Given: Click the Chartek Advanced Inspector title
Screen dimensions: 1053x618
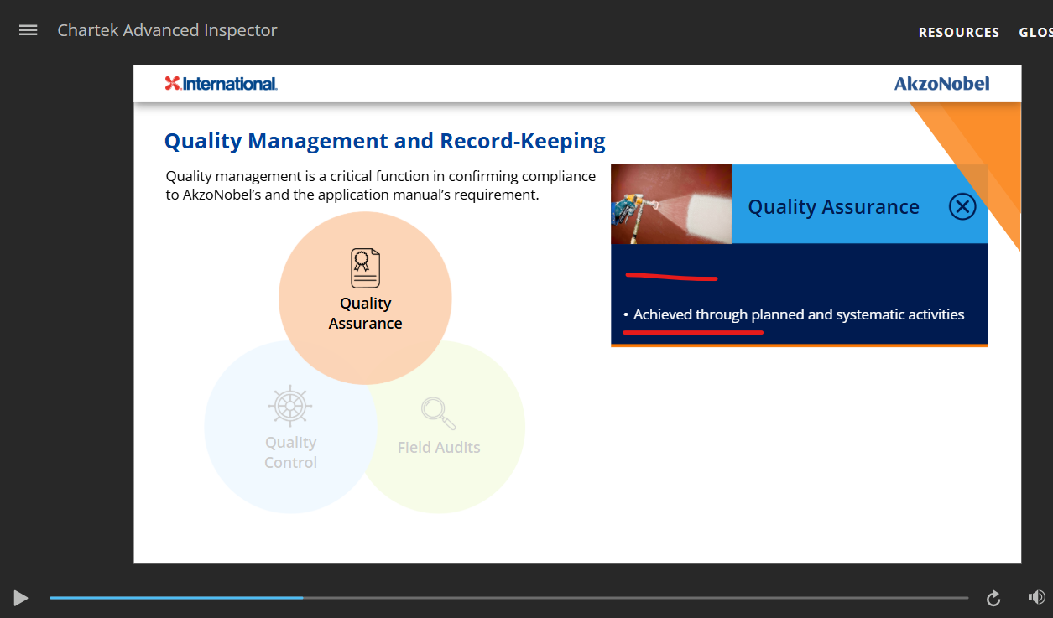Looking at the screenshot, I should click(167, 30).
